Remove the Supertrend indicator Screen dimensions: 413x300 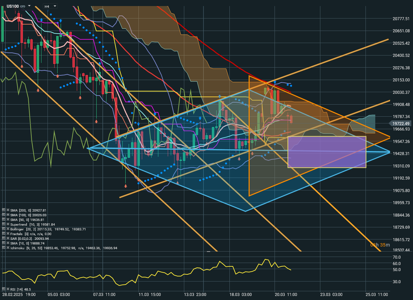pos(8,224)
